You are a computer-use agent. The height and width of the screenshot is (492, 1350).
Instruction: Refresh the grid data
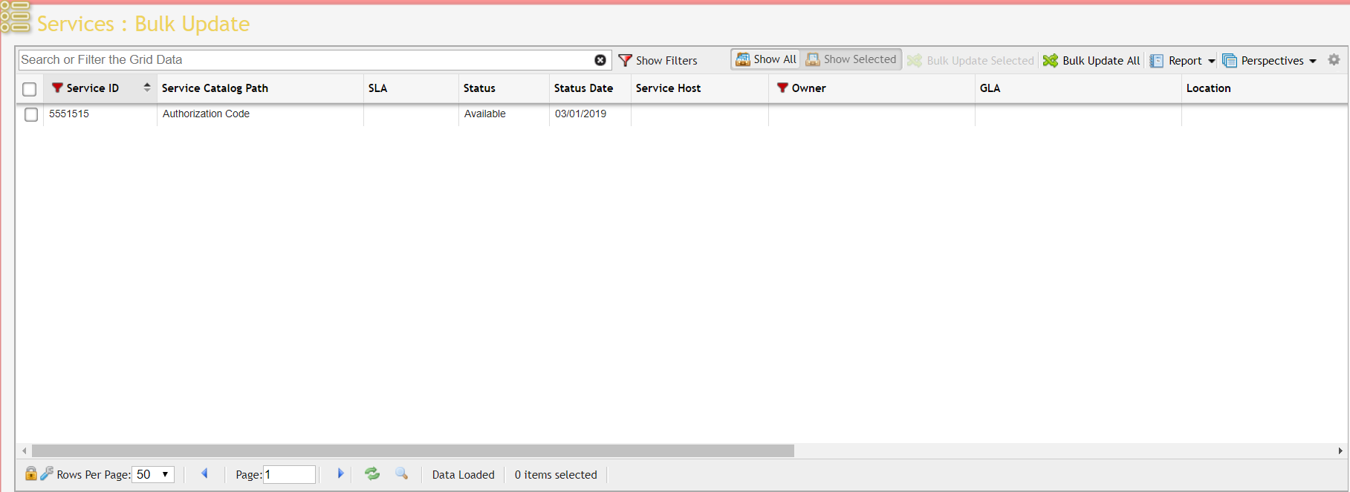point(372,473)
